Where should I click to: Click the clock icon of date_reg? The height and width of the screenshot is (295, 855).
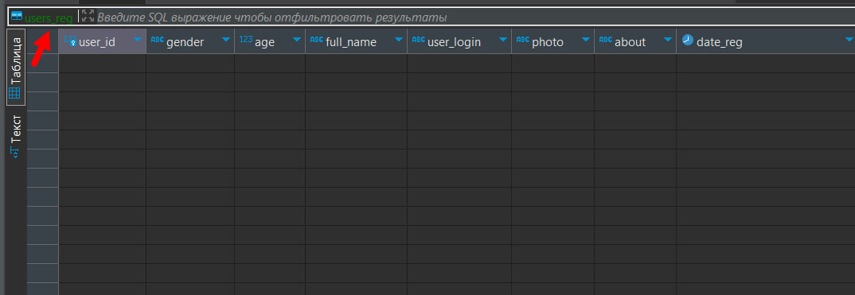[688, 40]
